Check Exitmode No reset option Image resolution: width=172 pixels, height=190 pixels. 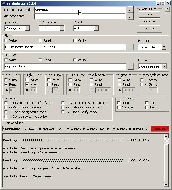coord(119,107)
